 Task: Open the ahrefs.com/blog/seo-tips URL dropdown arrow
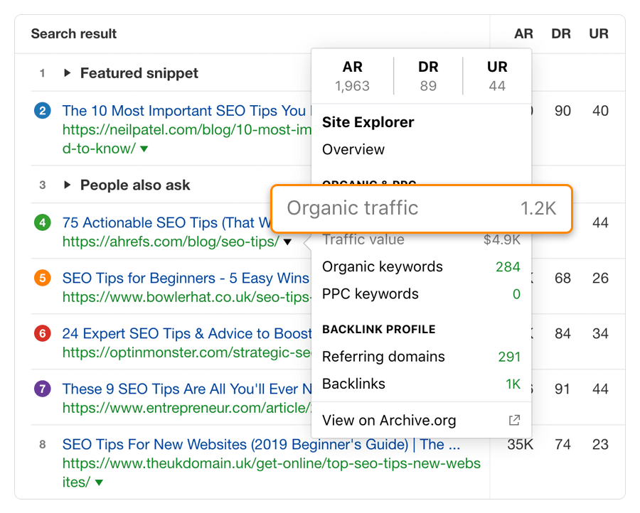[x=287, y=242]
